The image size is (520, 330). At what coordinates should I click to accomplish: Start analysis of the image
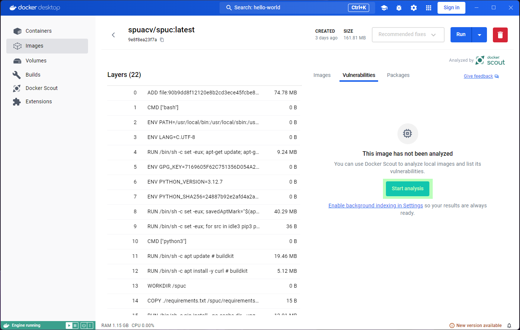pos(407,188)
